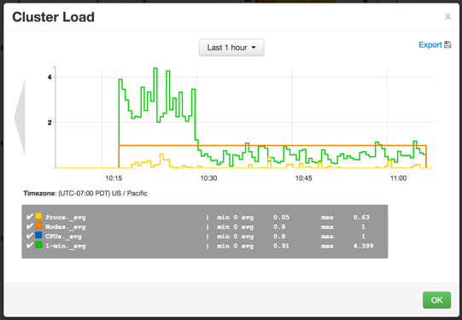462x320 pixels.
Task: Click the yellow Procs._avg color swatch
Action: coord(38,216)
